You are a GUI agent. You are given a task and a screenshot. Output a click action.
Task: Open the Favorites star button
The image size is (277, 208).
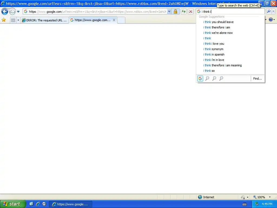tap(4, 20)
